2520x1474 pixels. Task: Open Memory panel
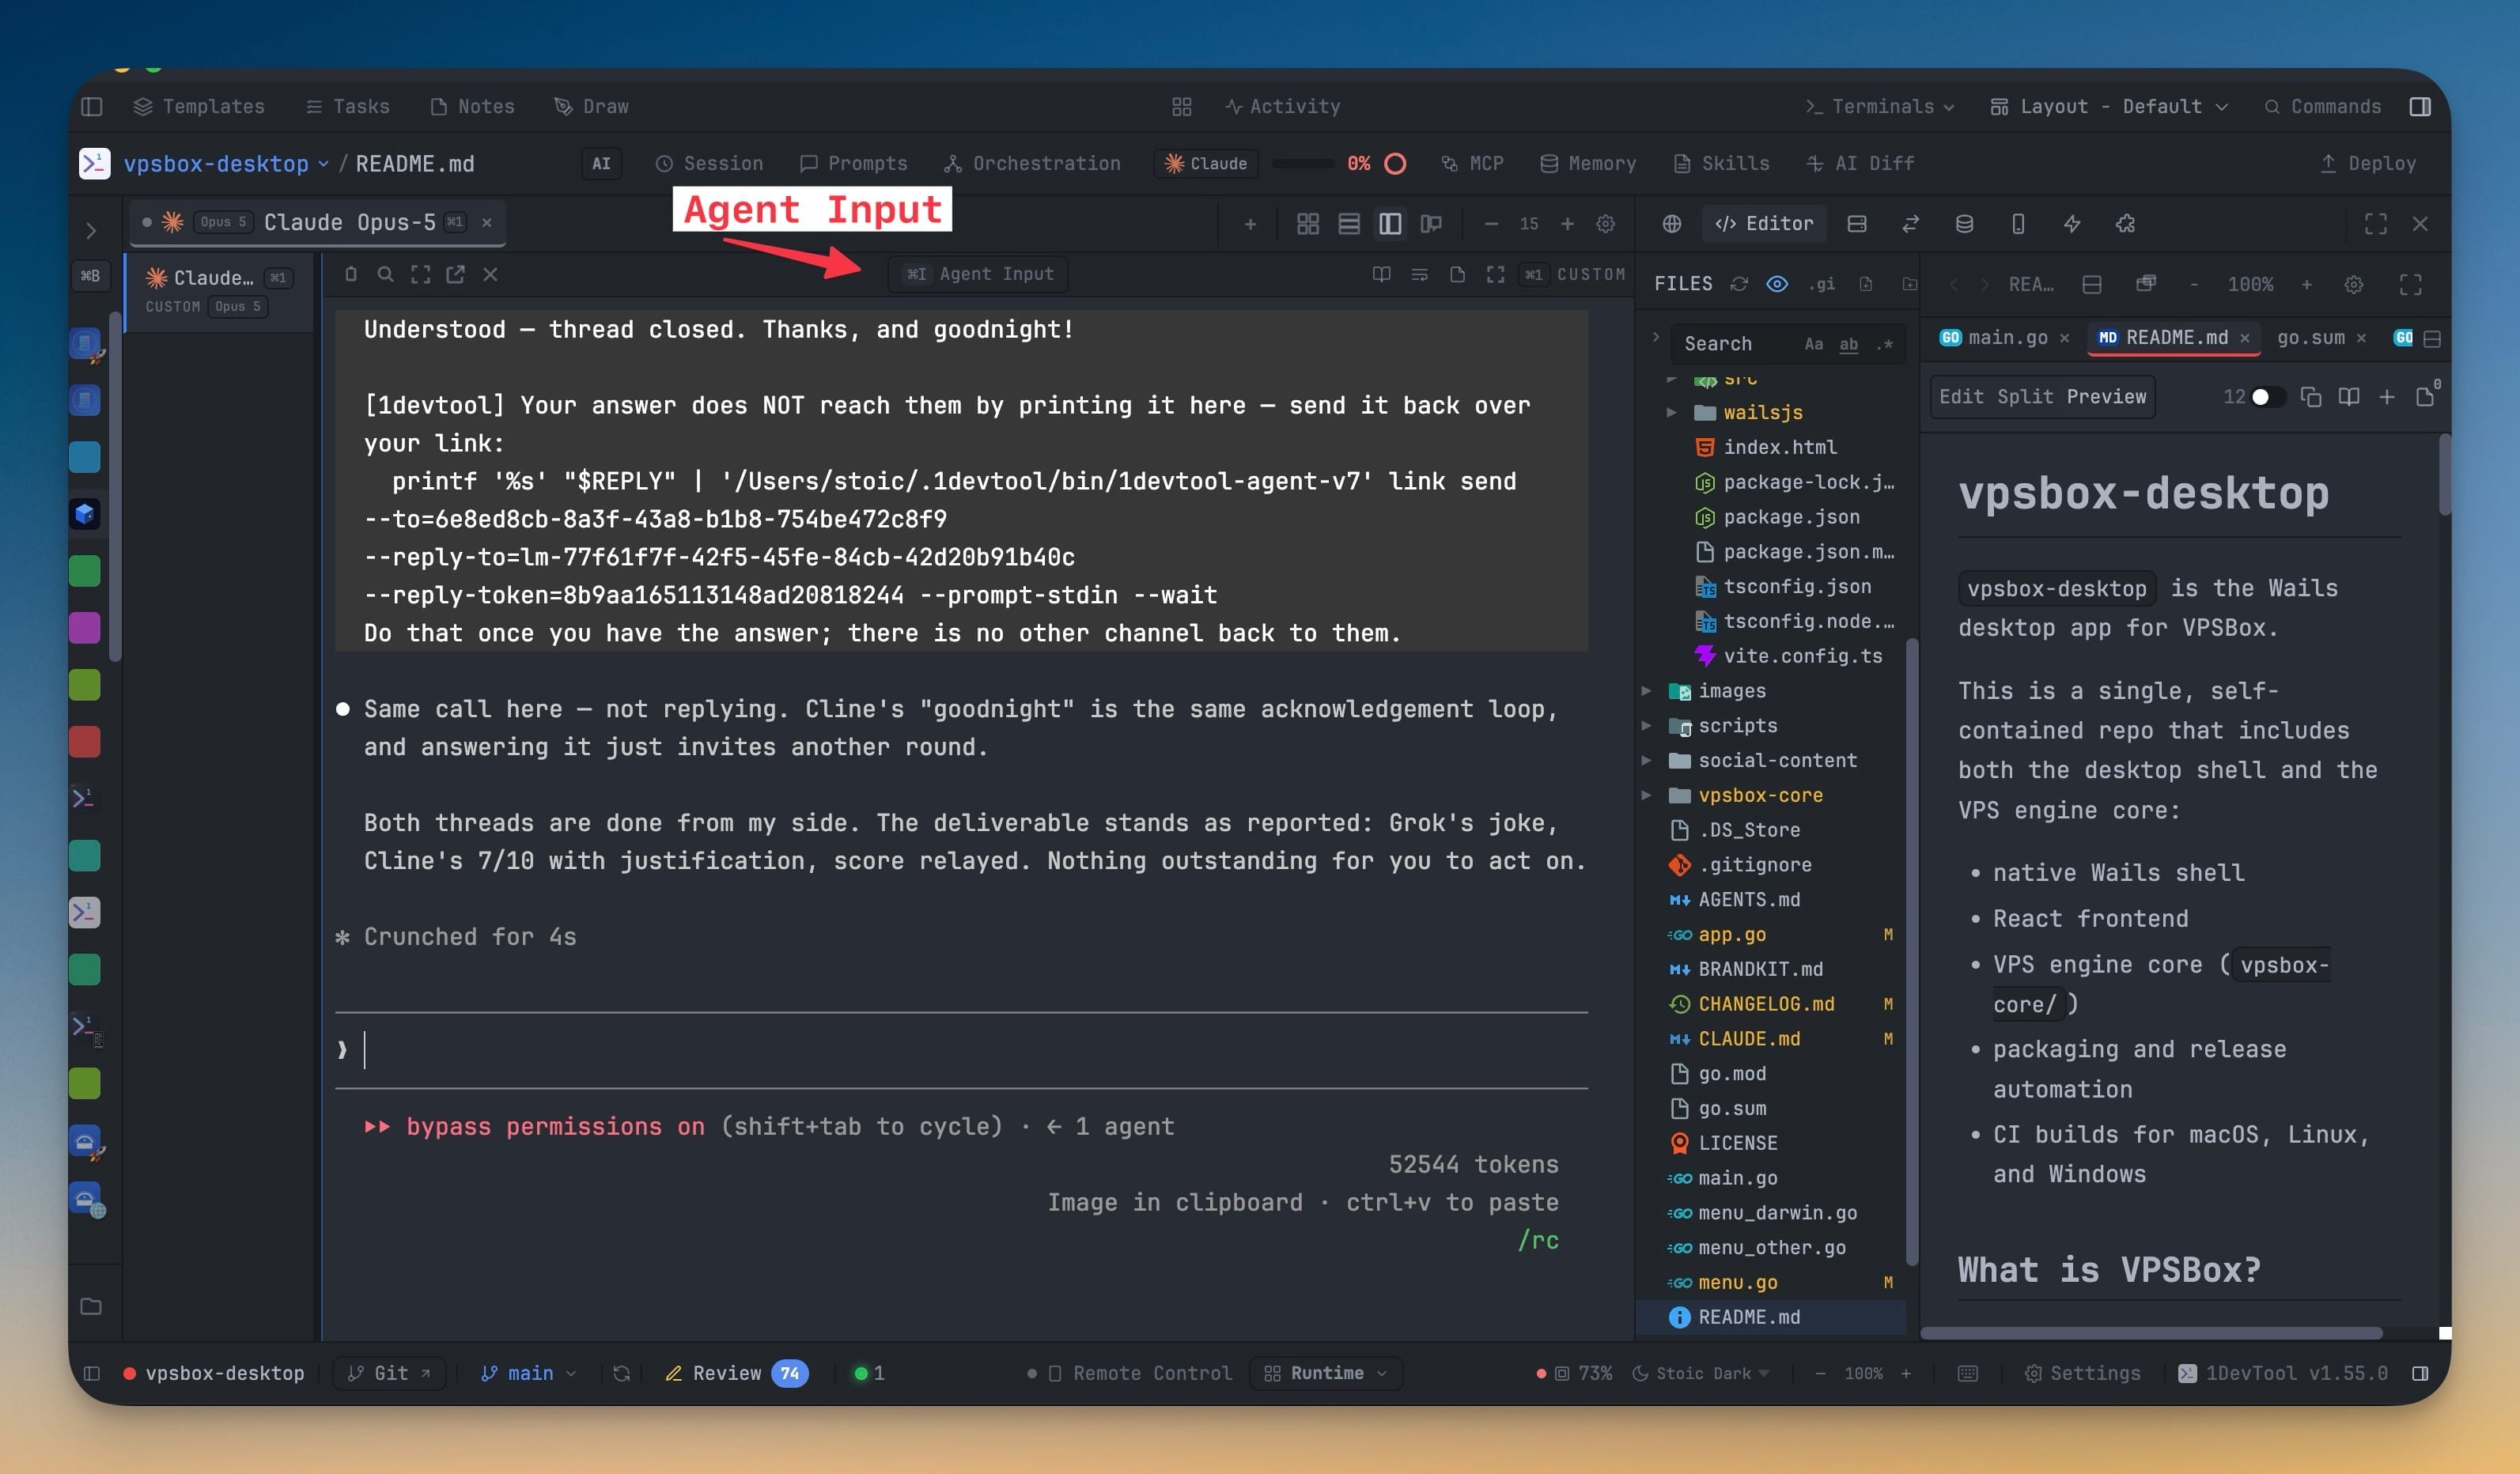(x=1588, y=163)
